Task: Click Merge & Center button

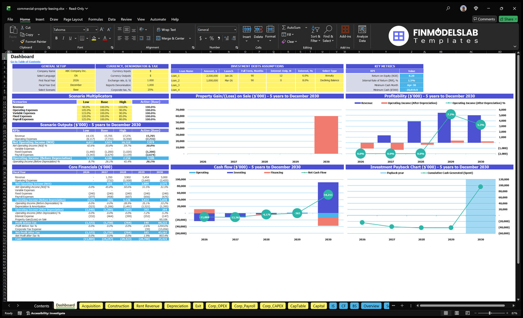Action: 170,38
